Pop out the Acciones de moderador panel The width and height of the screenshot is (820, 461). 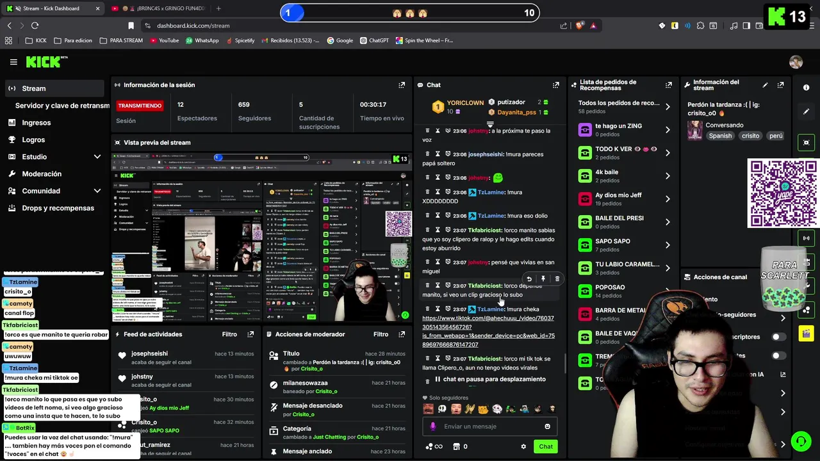(402, 334)
